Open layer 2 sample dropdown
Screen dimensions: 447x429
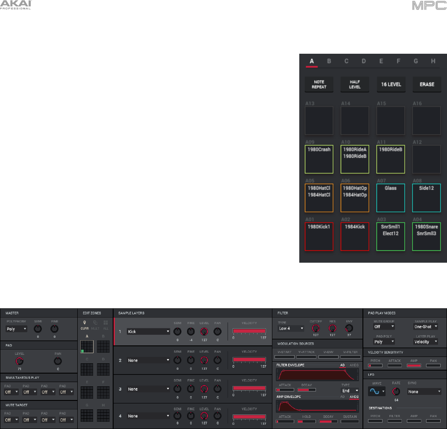pyautogui.click(x=148, y=360)
